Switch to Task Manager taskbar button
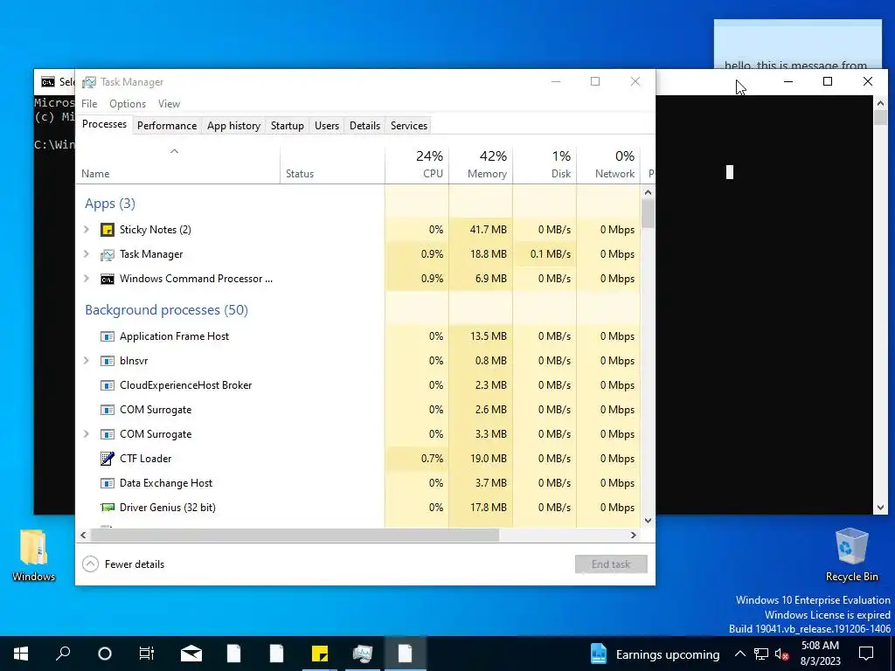This screenshot has width=895, height=671. 363,654
